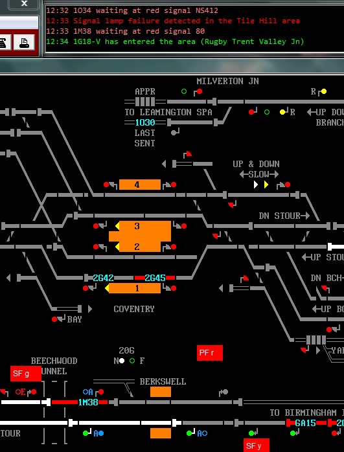Click the printer report icon
344x452 pixels.
(24, 42)
